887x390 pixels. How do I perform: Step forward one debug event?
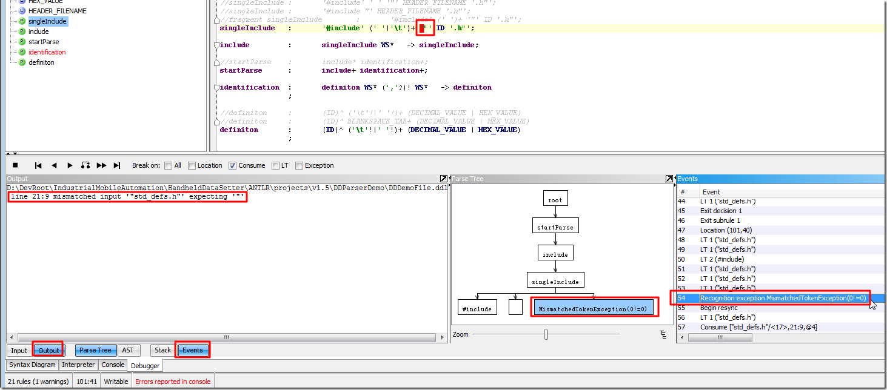tap(70, 165)
